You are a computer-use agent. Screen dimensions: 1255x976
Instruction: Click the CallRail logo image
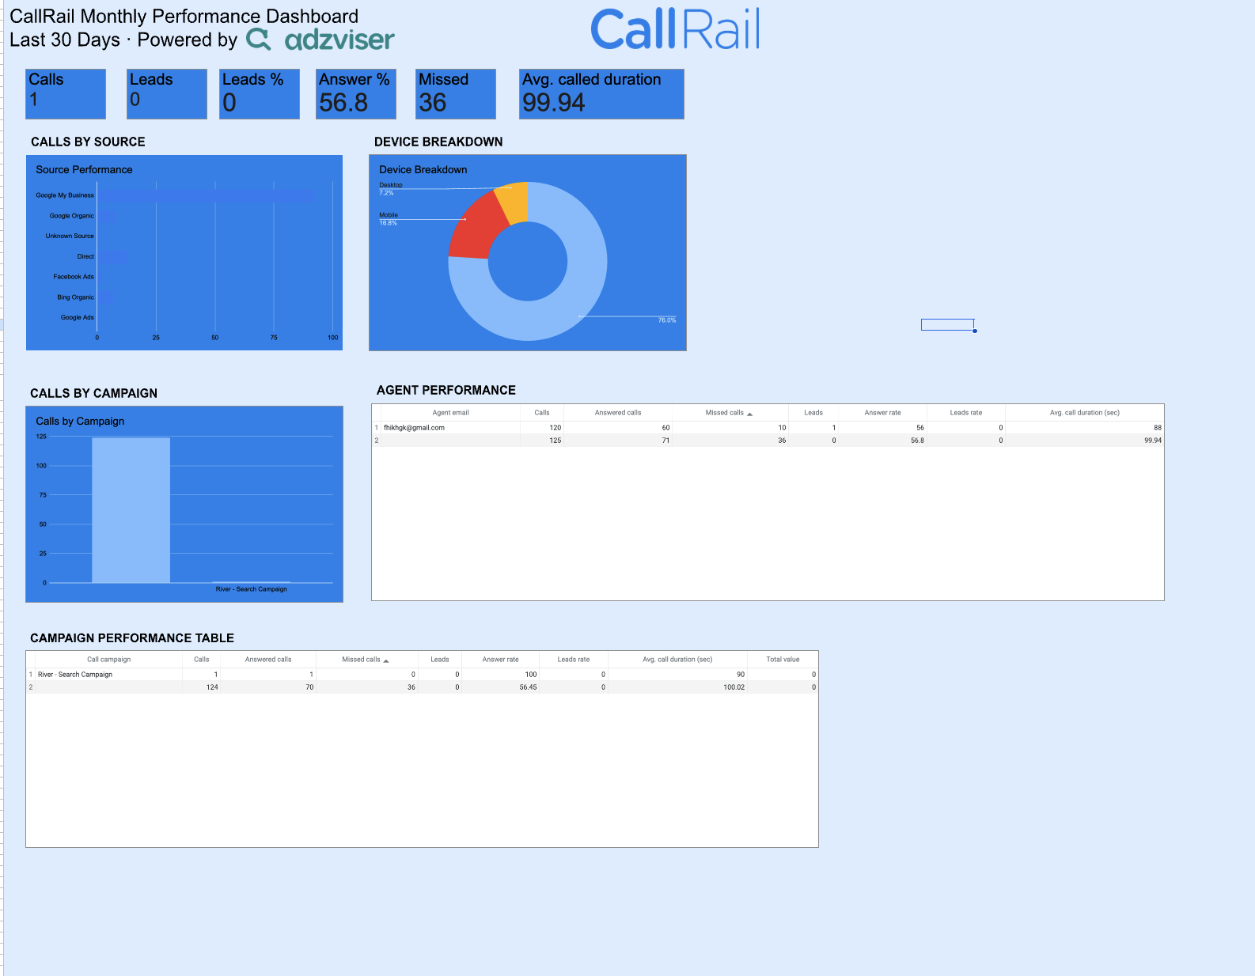[x=675, y=28]
